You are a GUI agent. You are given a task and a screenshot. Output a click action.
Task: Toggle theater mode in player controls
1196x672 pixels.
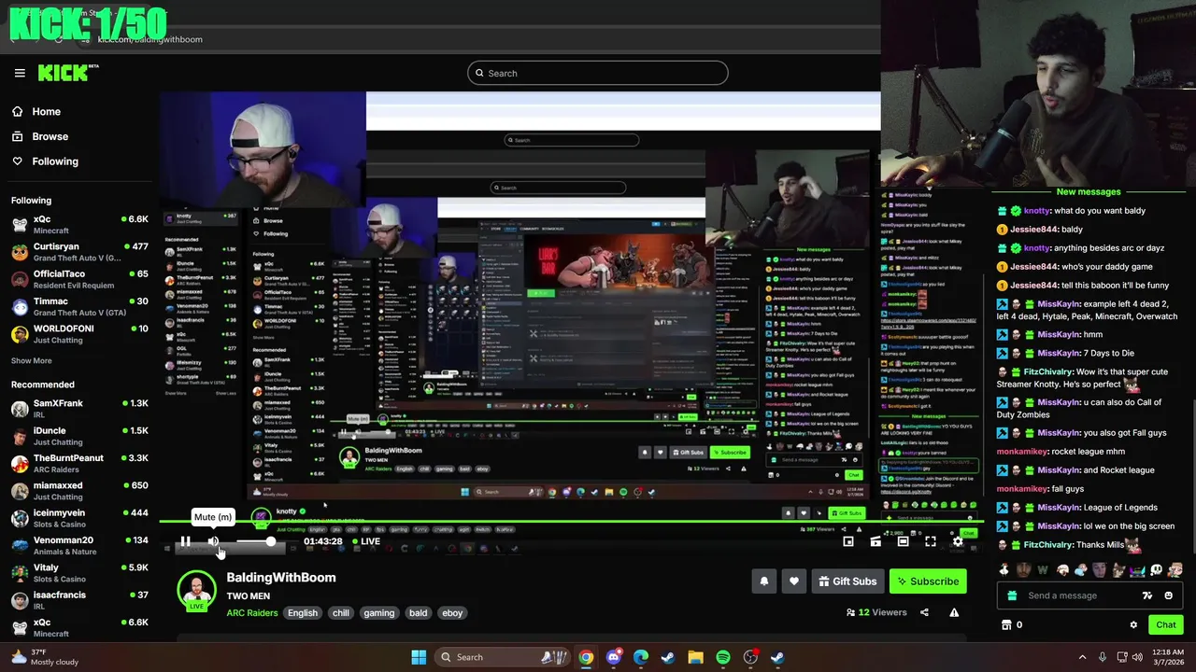(x=903, y=541)
